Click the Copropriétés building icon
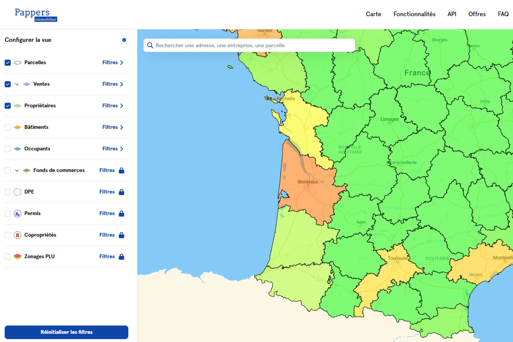 point(17,235)
